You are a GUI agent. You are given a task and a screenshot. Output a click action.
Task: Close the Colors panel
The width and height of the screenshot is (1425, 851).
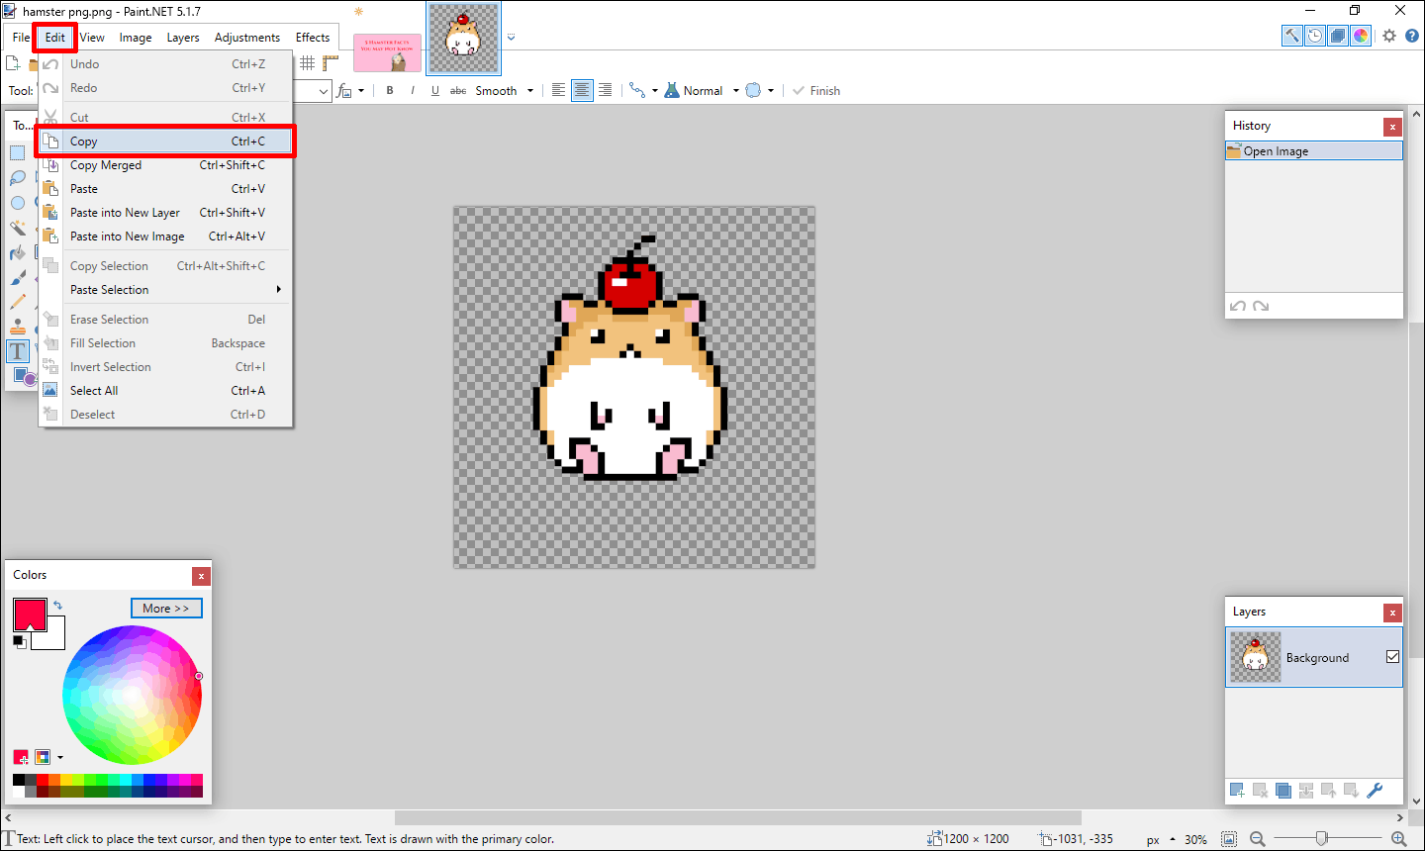201,575
